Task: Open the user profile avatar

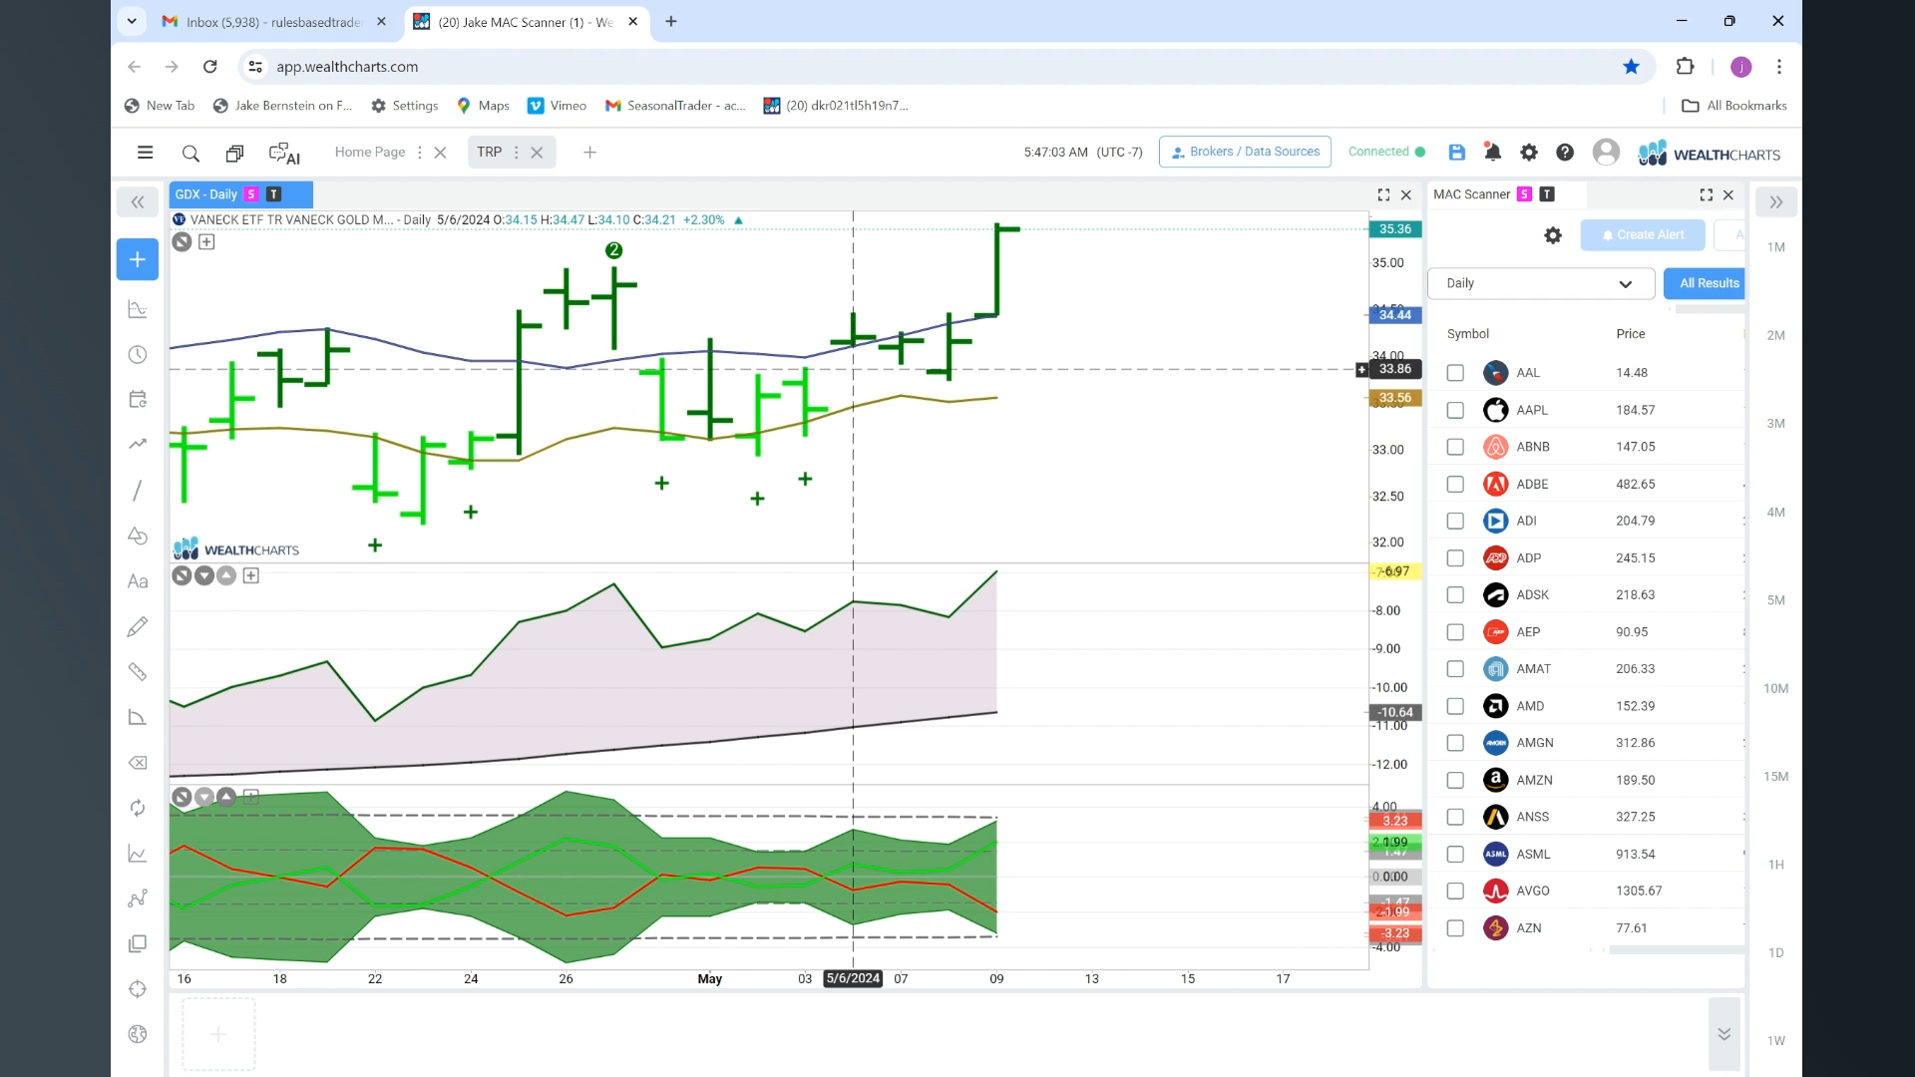Action: 1606,152
